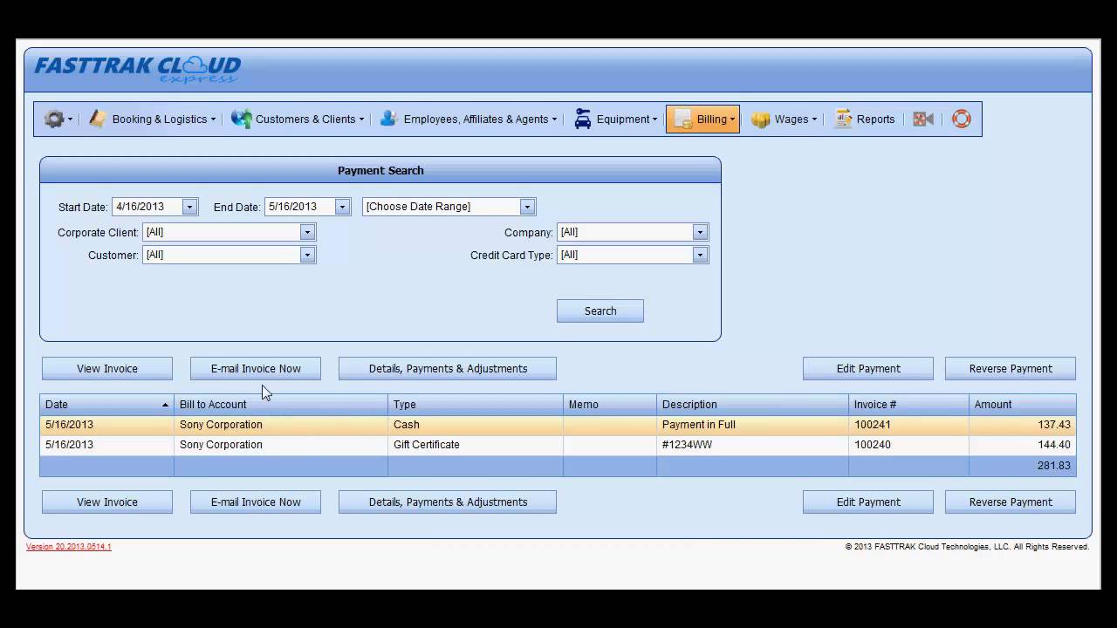Click the Customers & Clients globe icon
The width and height of the screenshot is (1117, 628).
[241, 119]
